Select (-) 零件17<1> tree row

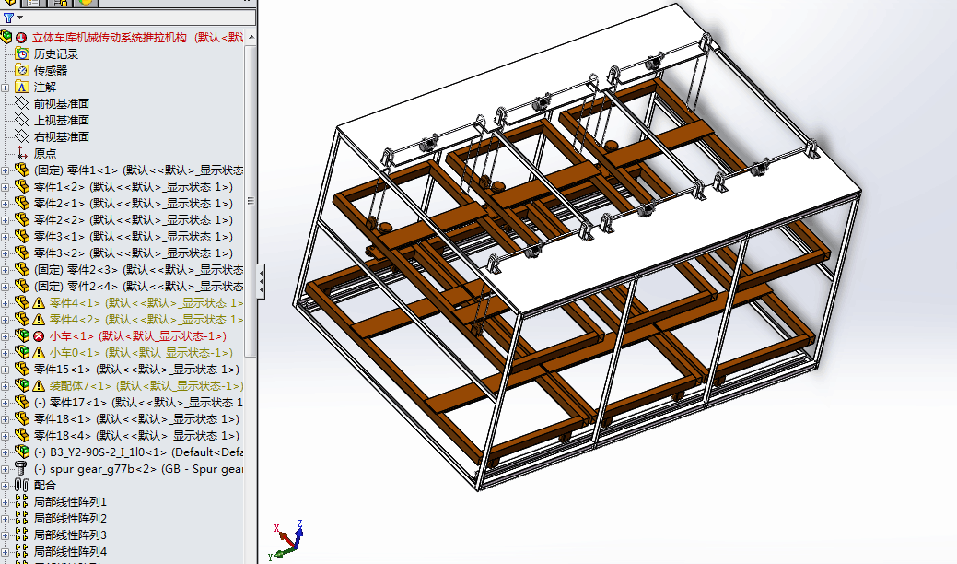138,402
